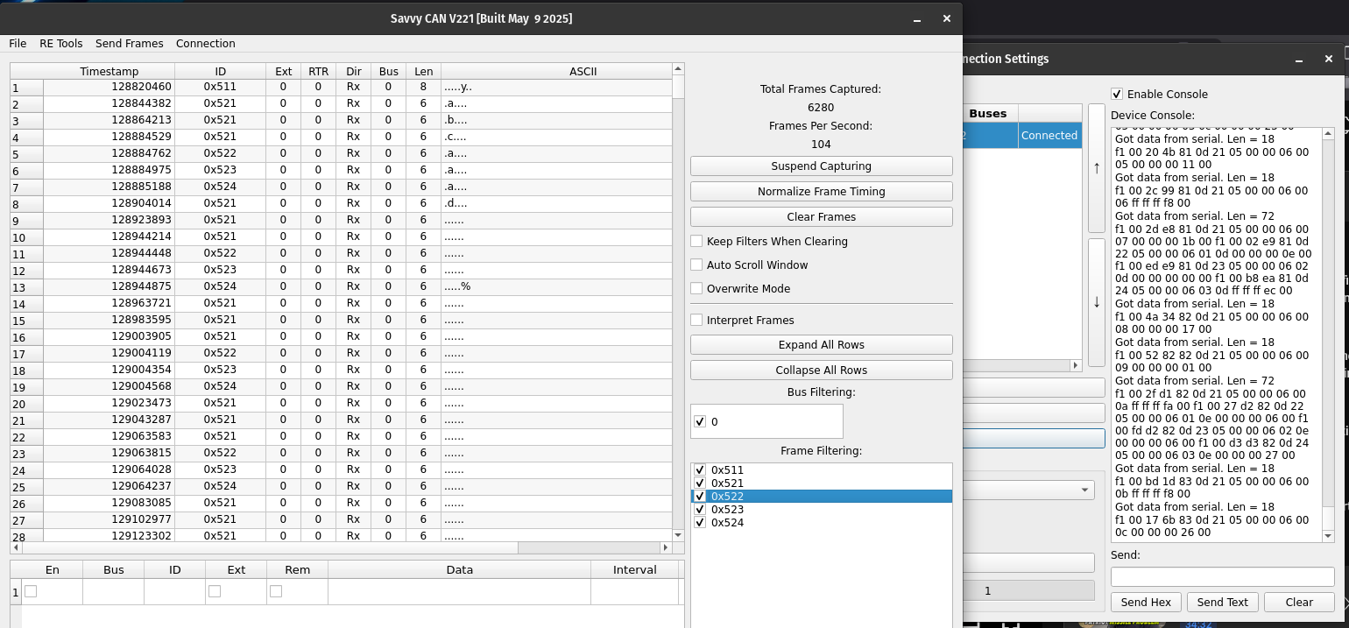Enable Auto Scroll Window checkbox
The image size is (1349, 628).
pos(696,265)
